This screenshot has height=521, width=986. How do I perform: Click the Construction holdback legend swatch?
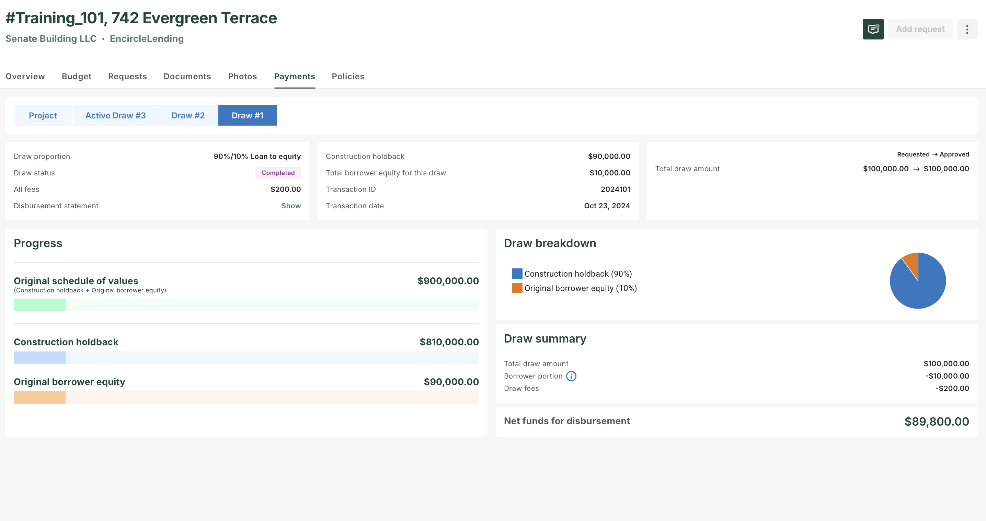517,273
